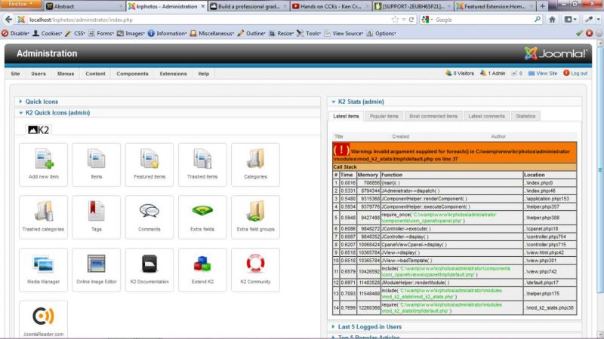The height and width of the screenshot is (339, 604).
Task: Open a new browser tab with plus button
Action: pyautogui.click(x=542, y=6)
